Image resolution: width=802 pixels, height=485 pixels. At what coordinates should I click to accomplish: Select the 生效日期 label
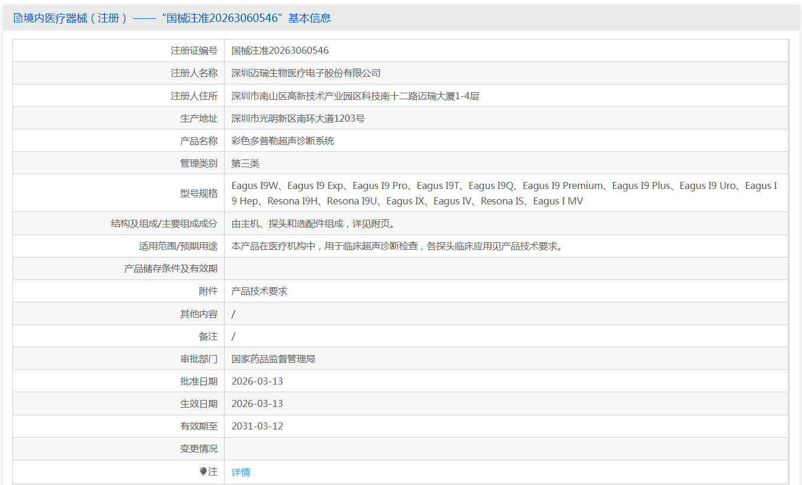click(199, 404)
